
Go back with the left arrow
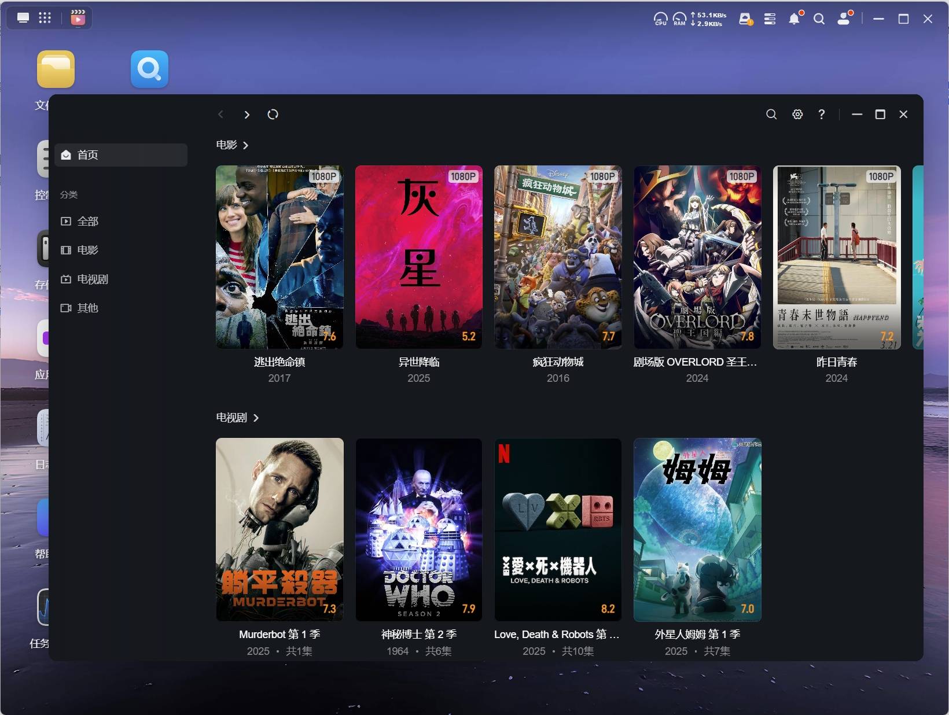pos(220,115)
